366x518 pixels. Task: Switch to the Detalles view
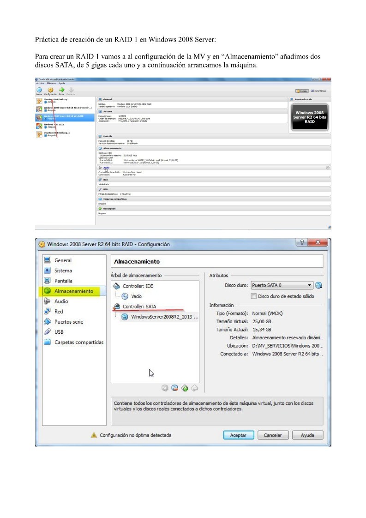(302, 91)
